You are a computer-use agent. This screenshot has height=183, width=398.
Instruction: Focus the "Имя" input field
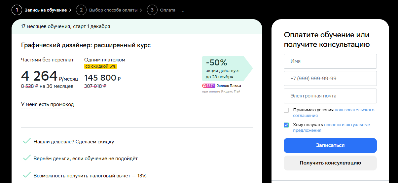(x=330, y=61)
